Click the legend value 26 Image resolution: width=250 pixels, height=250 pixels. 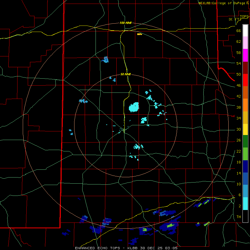point(239,140)
